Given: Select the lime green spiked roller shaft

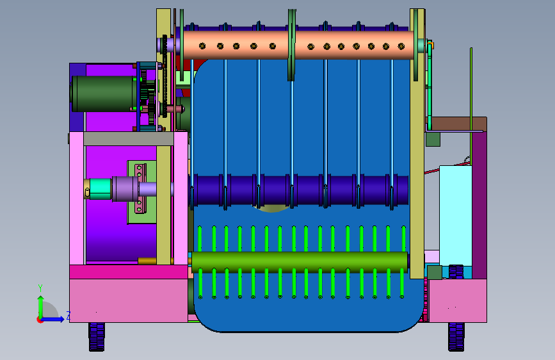Looking at the screenshot, I should coord(300,262).
